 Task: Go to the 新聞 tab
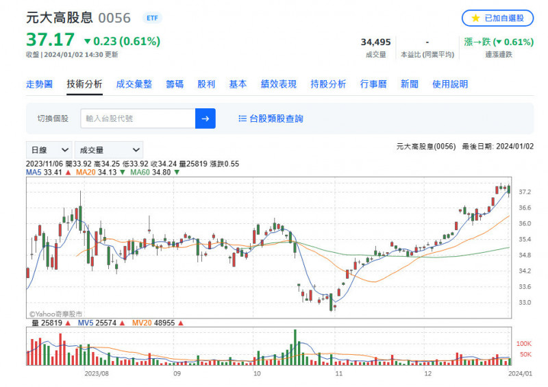pyautogui.click(x=409, y=84)
